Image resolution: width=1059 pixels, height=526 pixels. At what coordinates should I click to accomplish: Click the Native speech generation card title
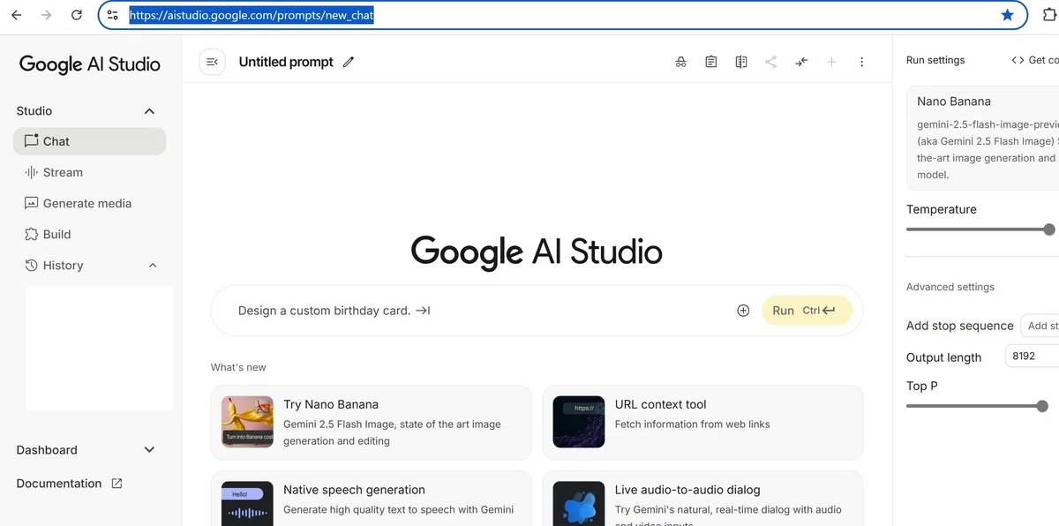pyautogui.click(x=354, y=490)
